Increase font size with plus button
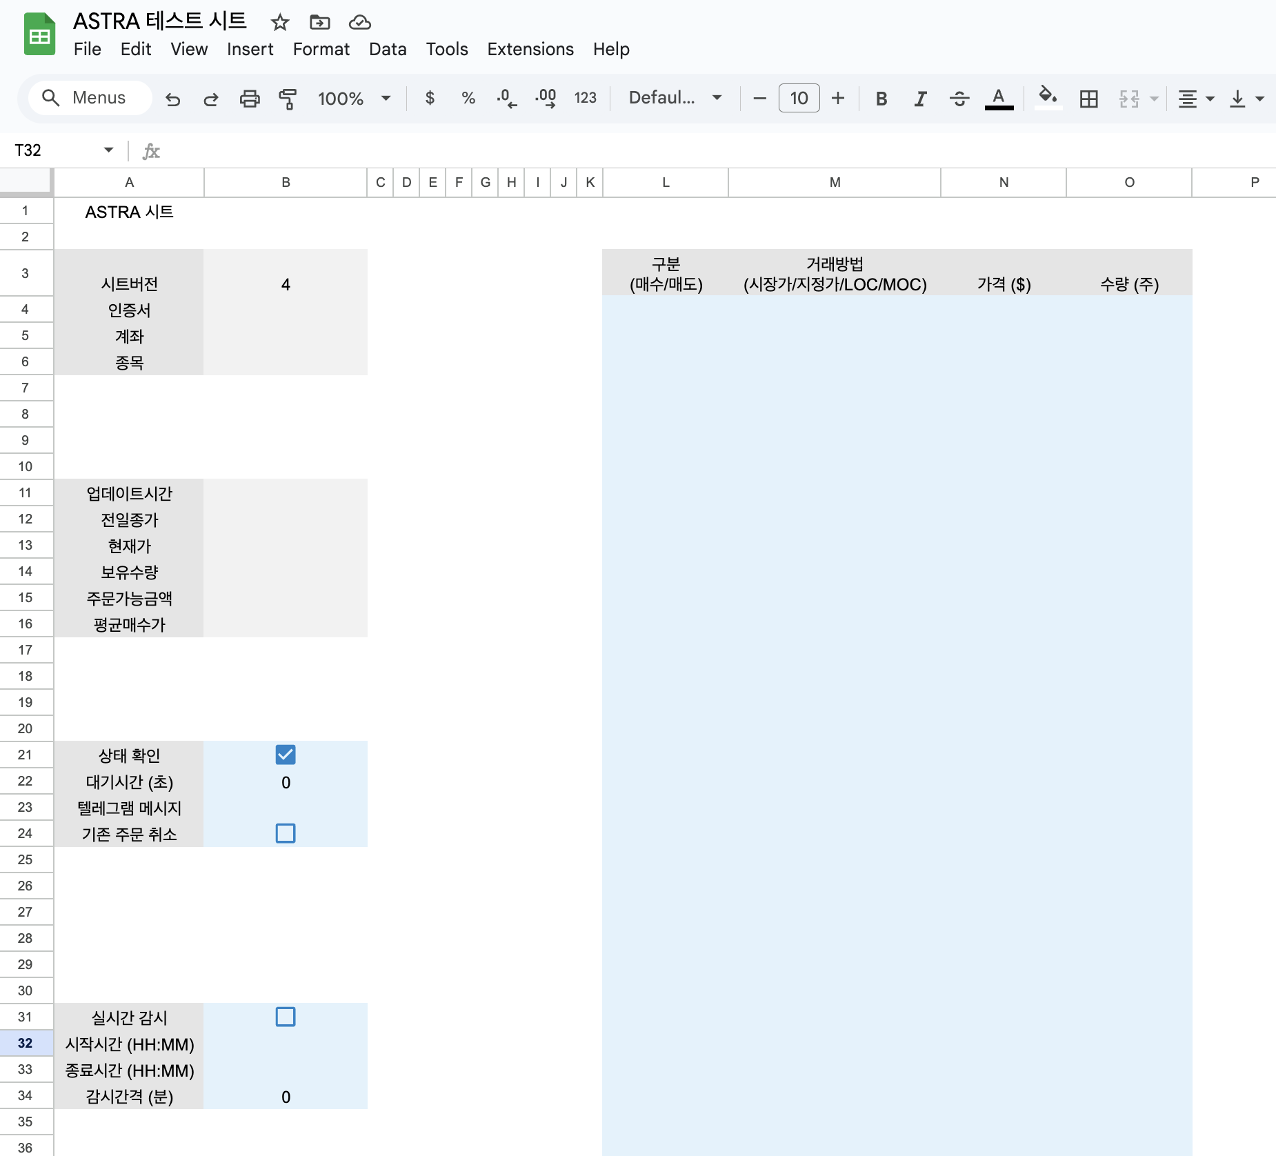The image size is (1276, 1156). point(838,99)
